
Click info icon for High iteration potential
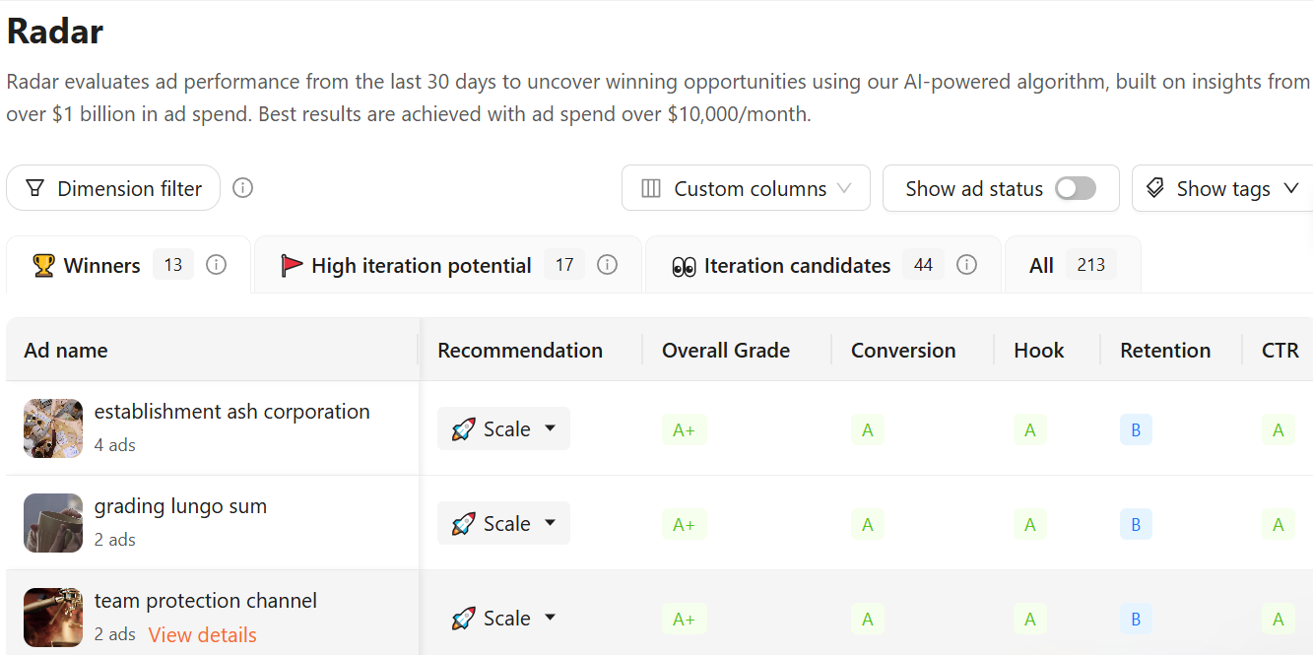pyautogui.click(x=608, y=265)
